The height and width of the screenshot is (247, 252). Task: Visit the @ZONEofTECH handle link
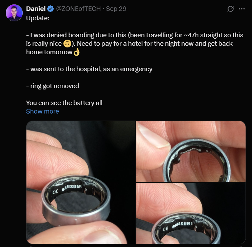pos(79,9)
